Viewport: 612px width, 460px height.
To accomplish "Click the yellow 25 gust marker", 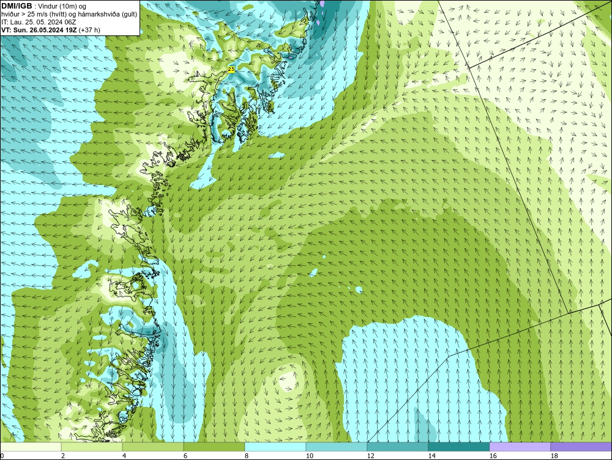I will pos(231,69).
